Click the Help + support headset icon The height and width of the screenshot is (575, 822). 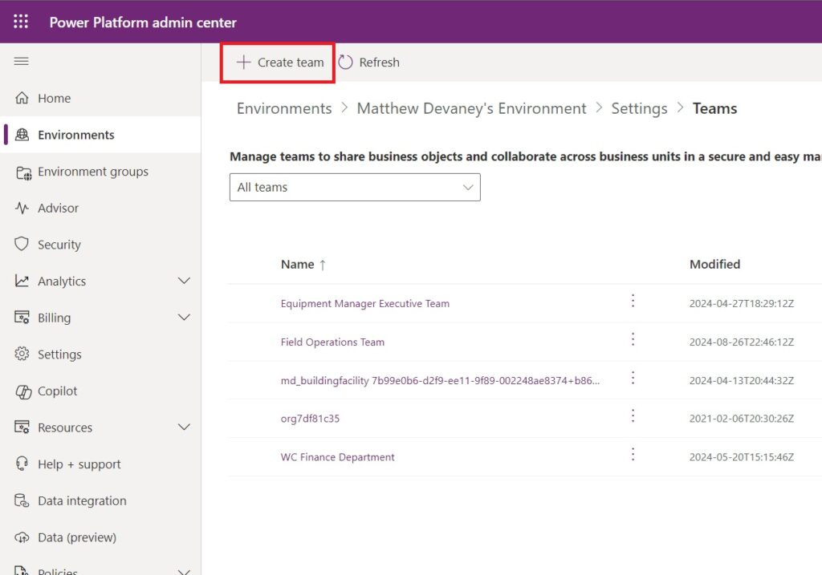(22, 464)
